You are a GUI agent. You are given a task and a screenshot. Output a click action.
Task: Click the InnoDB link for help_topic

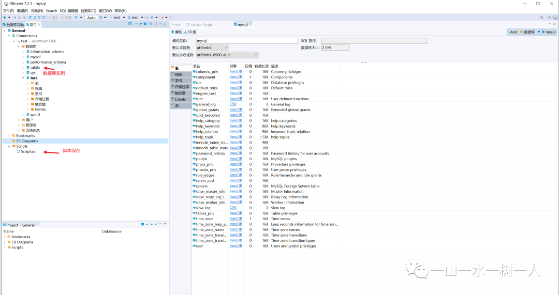click(236, 137)
